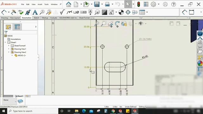Open the Options gear
This screenshot has width=203, height=114.
[x=154, y=4]
